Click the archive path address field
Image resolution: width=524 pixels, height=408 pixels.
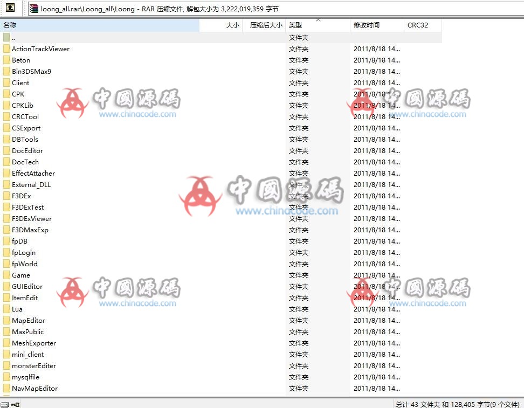(270, 9)
